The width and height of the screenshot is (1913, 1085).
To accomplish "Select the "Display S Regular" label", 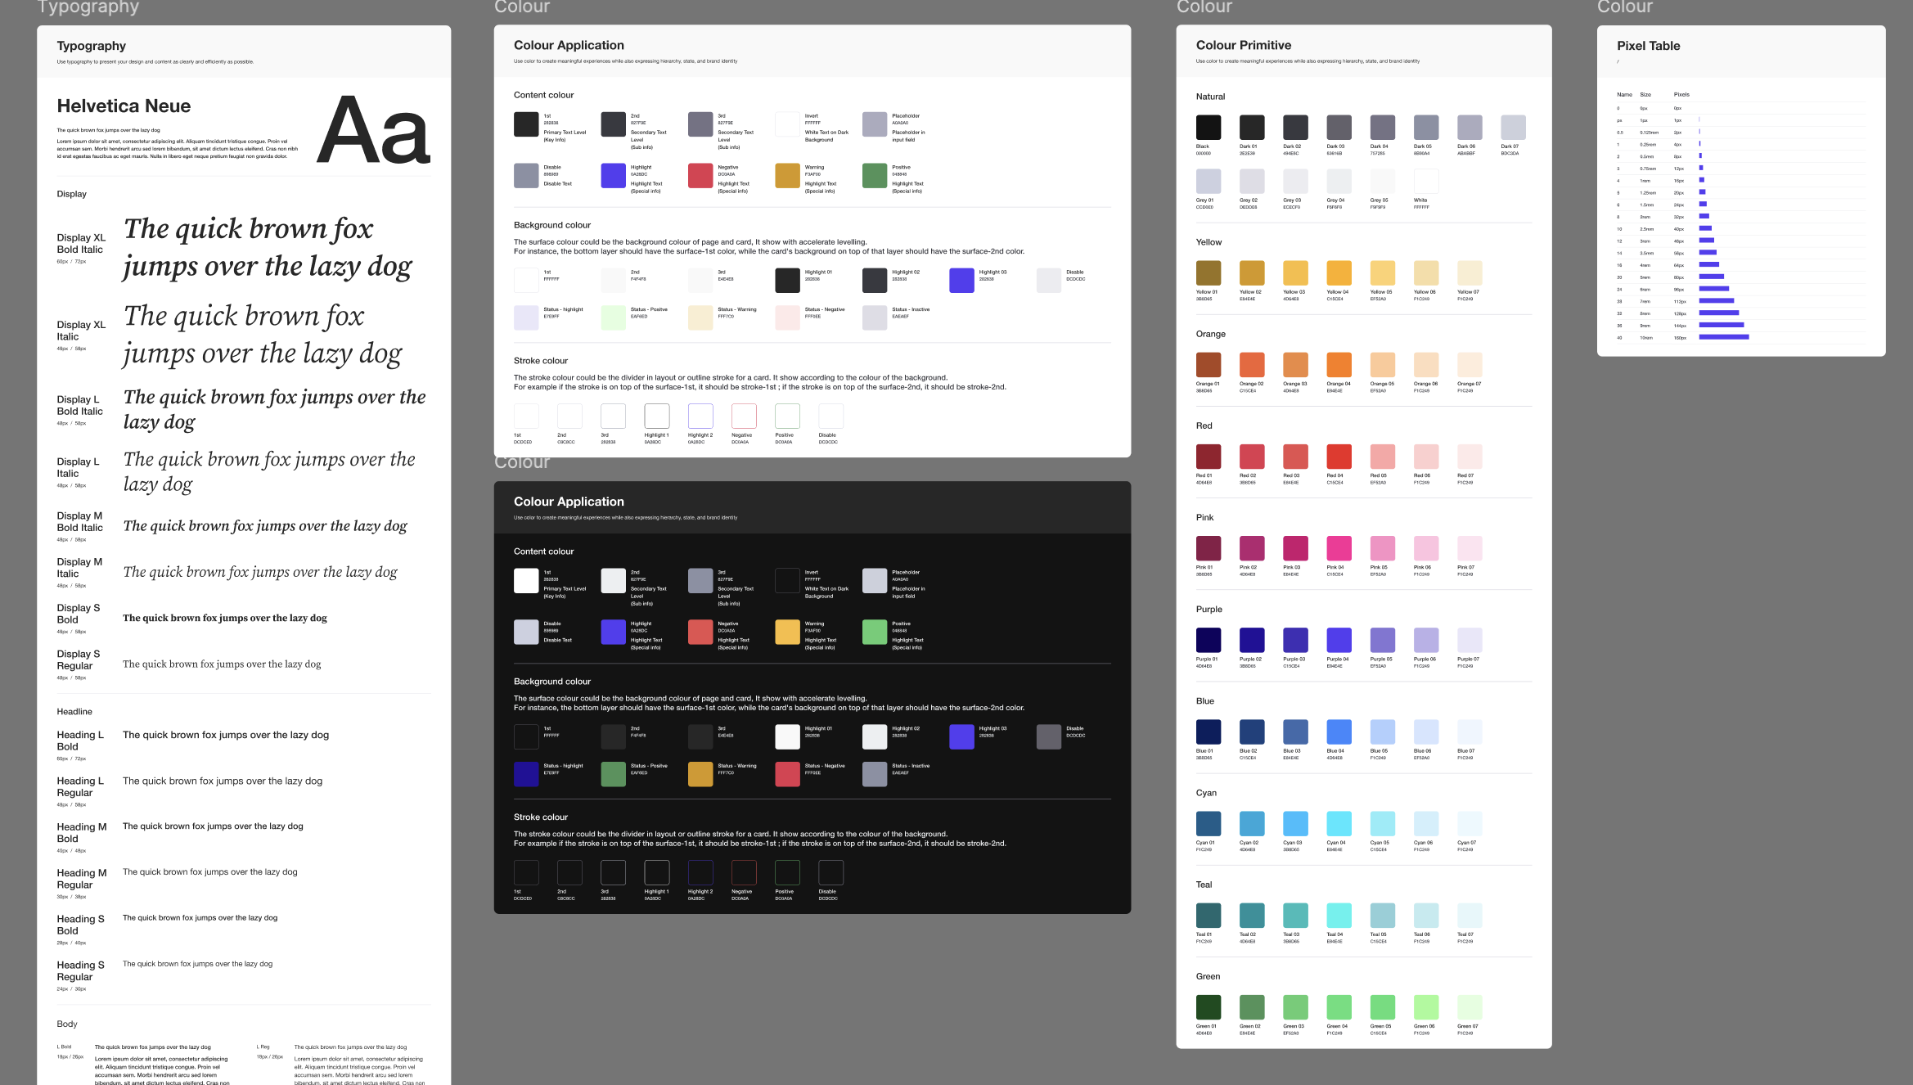I will tap(79, 660).
